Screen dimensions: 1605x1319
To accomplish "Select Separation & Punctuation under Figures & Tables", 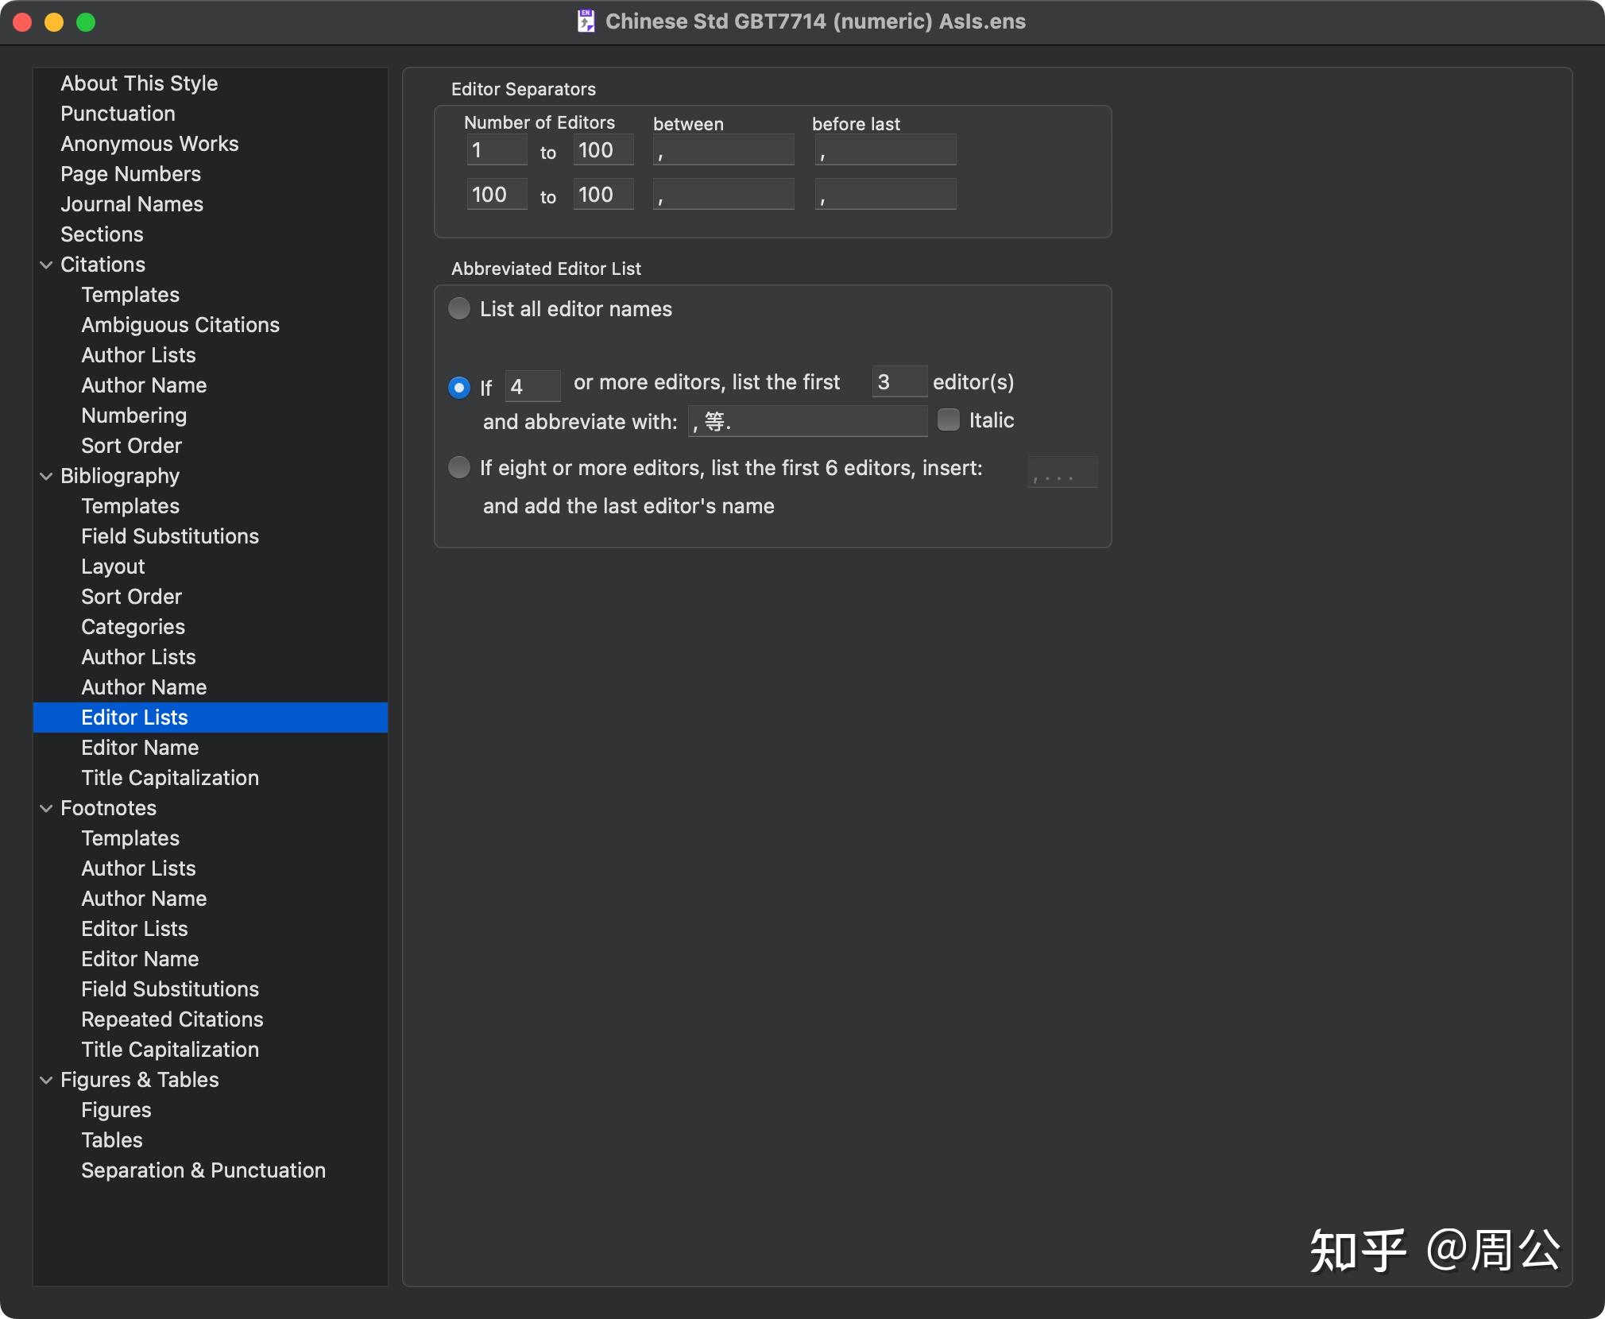I will pyautogui.click(x=203, y=1170).
